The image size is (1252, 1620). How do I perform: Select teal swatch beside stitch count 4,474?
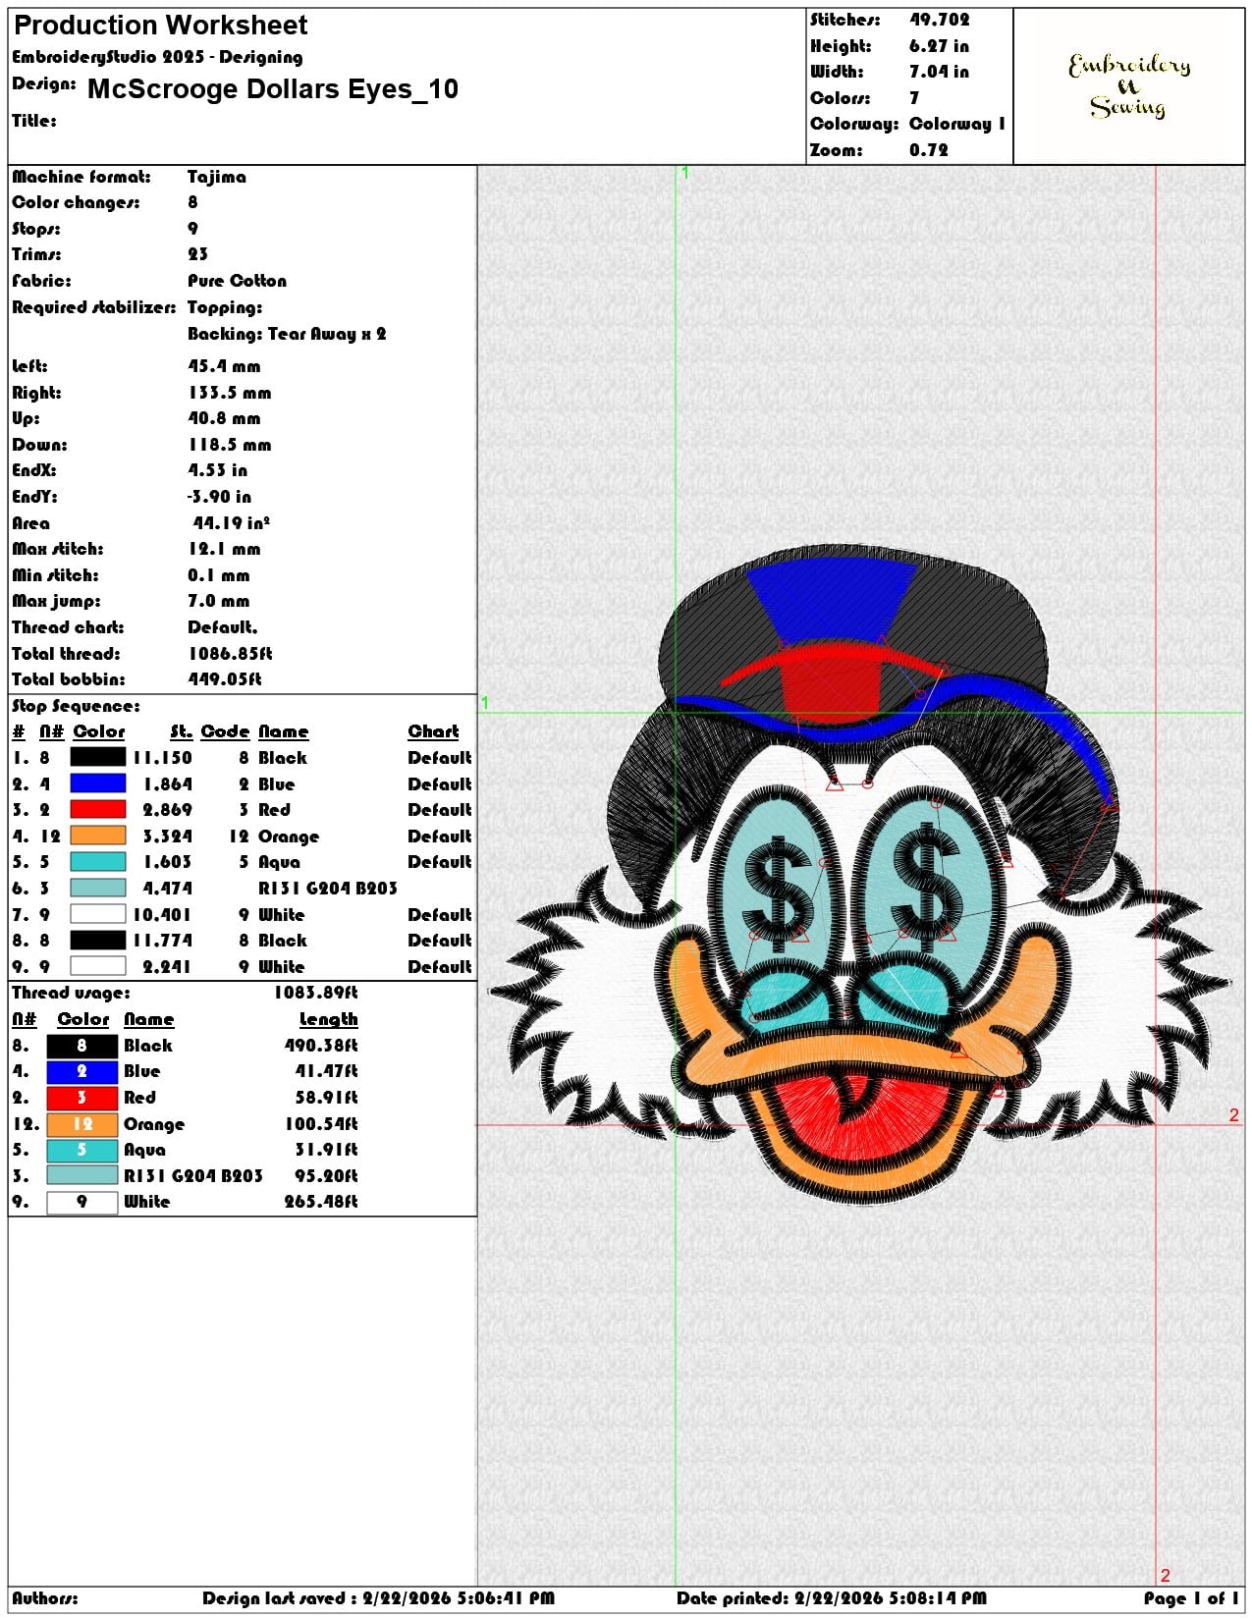pyautogui.click(x=98, y=888)
